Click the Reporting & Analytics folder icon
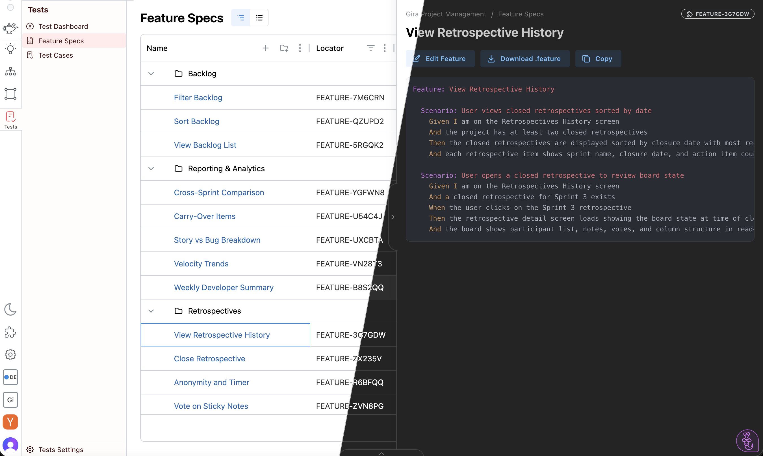 pos(179,169)
